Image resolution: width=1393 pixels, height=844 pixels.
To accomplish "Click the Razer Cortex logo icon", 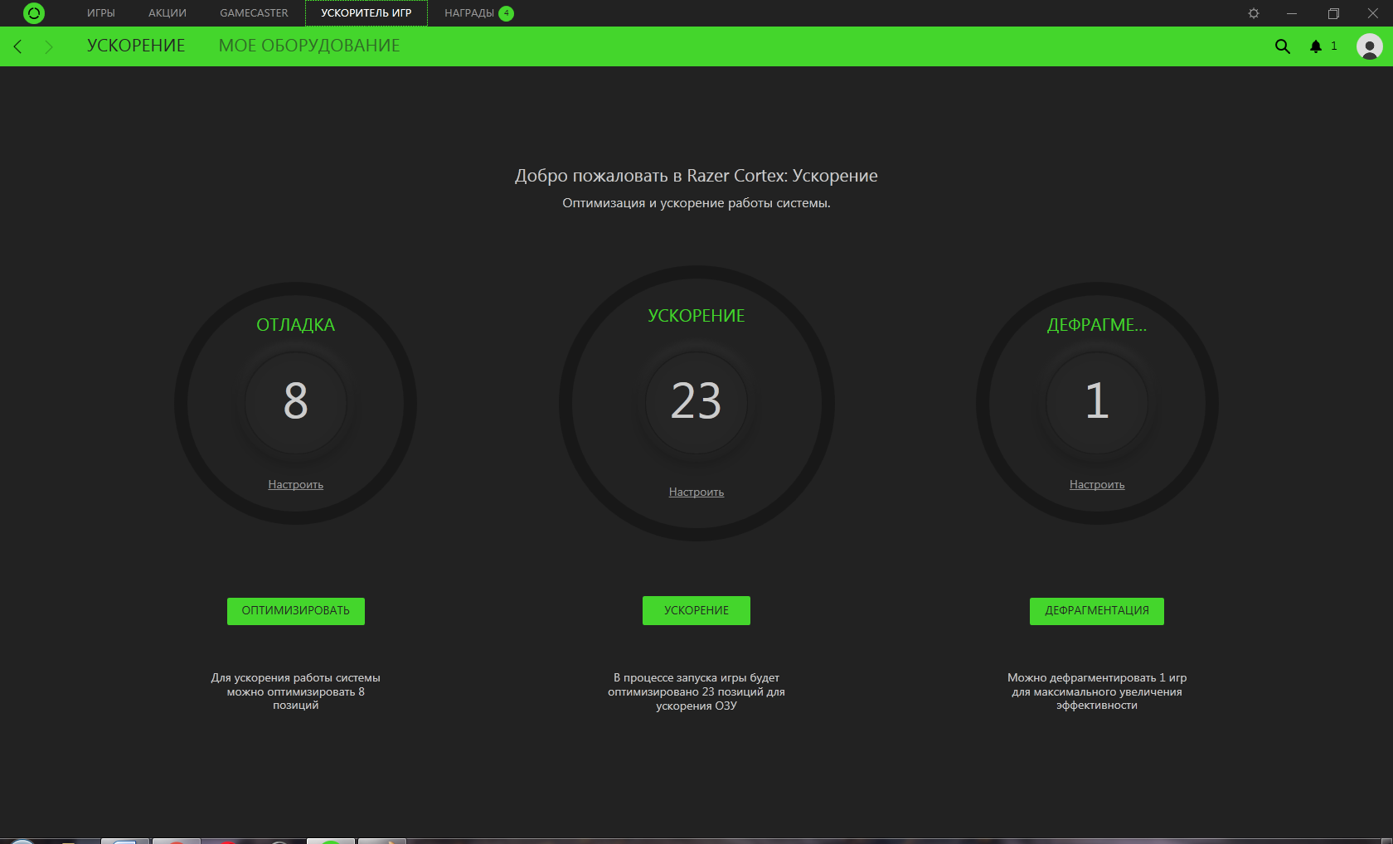I will (34, 13).
